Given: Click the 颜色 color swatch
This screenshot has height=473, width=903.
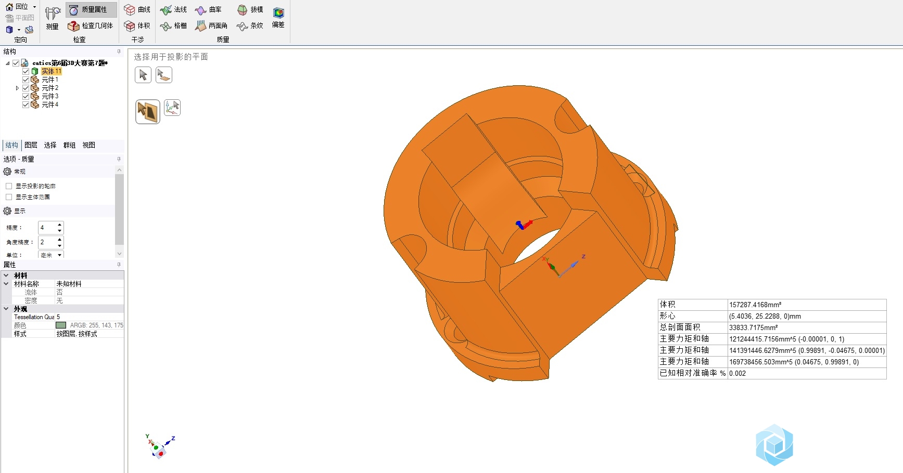Looking at the screenshot, I should (x=61, y=325).
